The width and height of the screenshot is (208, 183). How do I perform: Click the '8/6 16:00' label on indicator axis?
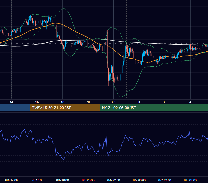coord(37,180)
